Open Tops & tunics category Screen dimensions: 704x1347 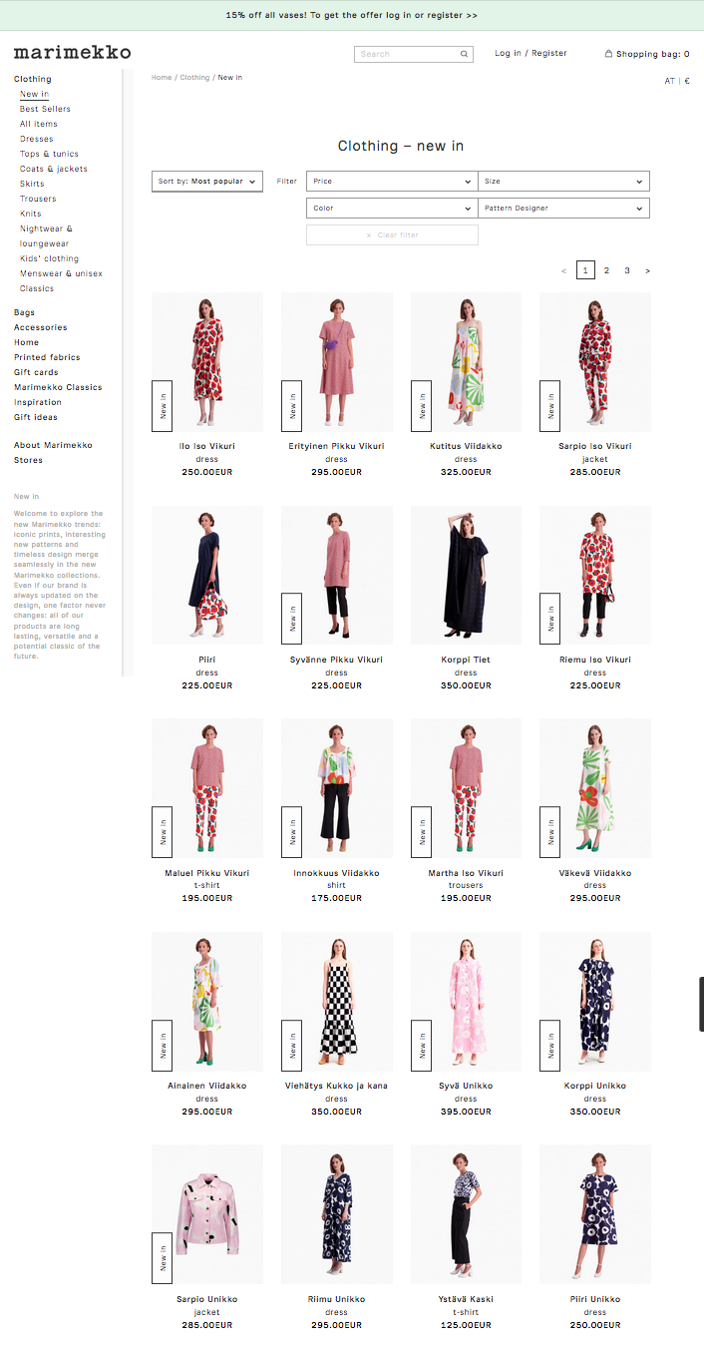tap(49, 154)
